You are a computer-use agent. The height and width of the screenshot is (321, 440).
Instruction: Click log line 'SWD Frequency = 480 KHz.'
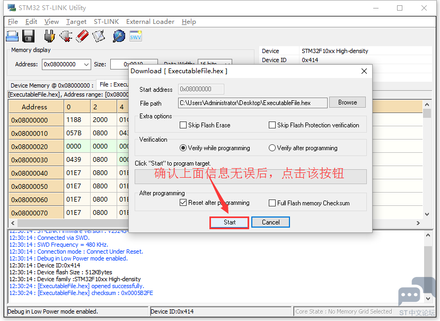click(x=59, y=245)
